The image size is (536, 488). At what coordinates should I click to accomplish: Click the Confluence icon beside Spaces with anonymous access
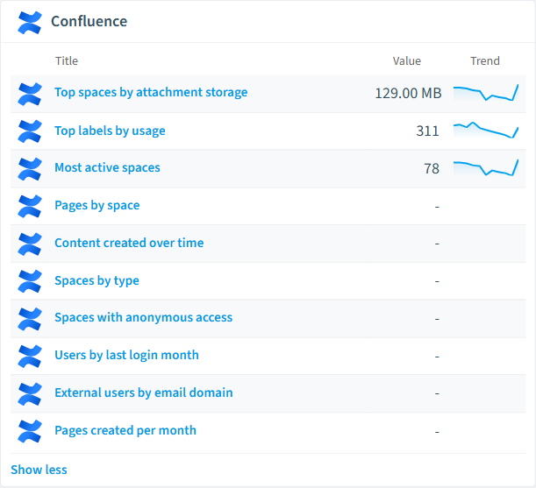pos(30,319)
